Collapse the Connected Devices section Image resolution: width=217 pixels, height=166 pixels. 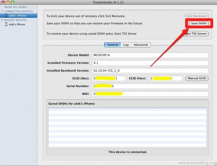[x=2, y=11]
